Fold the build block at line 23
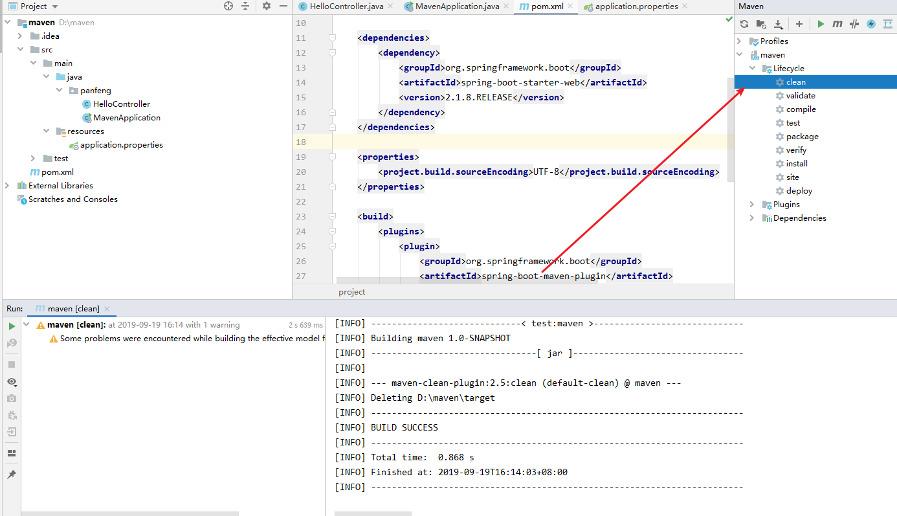897x516 pixels. [332, 217]
